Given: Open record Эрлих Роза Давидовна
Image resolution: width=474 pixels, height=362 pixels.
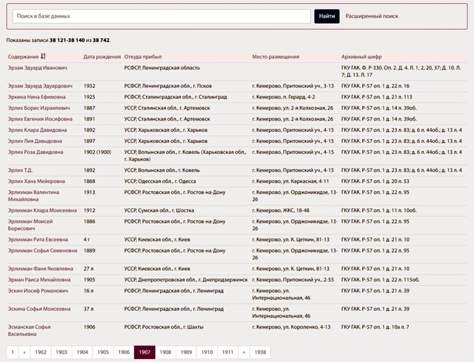Looking at the screenshot, I should [36, 152].
